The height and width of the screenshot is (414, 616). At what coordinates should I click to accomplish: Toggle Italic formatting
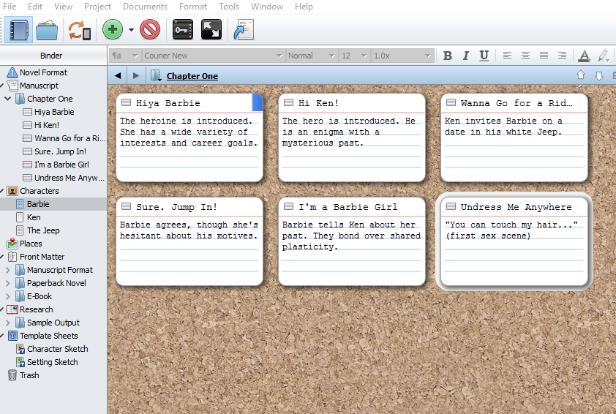[466, 56]
